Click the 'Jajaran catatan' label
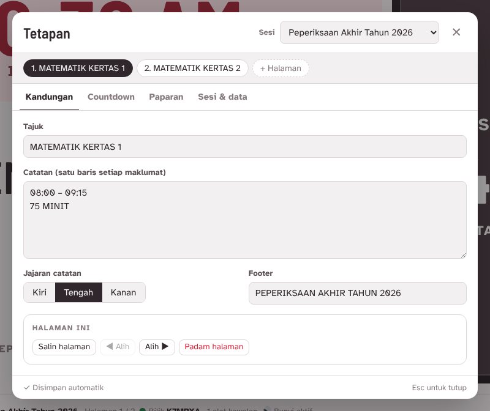Image resolution: width=490 pixels, height=411 pixels. click(52, 273)
